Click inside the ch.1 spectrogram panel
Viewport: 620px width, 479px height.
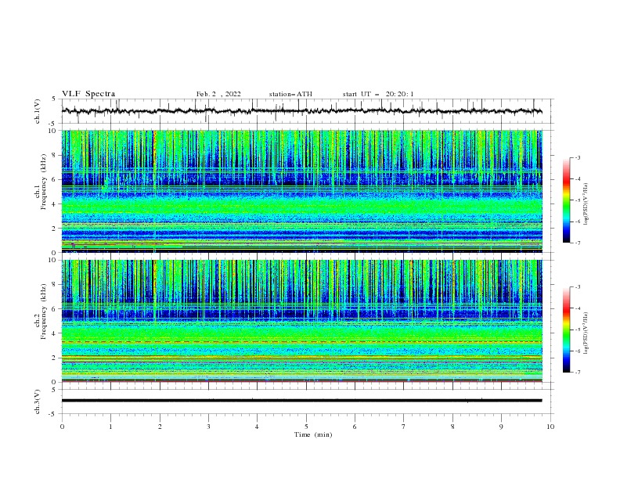click(302, 191)
